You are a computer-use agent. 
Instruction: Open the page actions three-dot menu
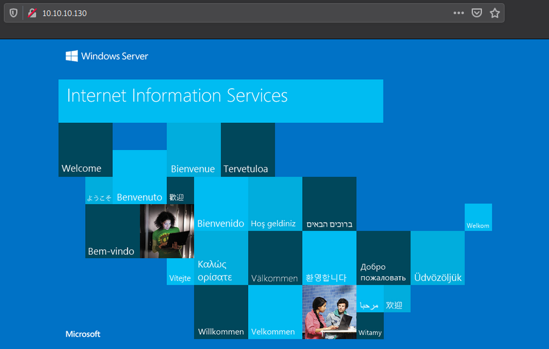point(459,13)
